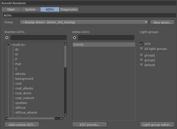The height and width of the screenshot is (129, 177).
Task: Click Add custom AOV... button
Action: click(x=22, y=125)
